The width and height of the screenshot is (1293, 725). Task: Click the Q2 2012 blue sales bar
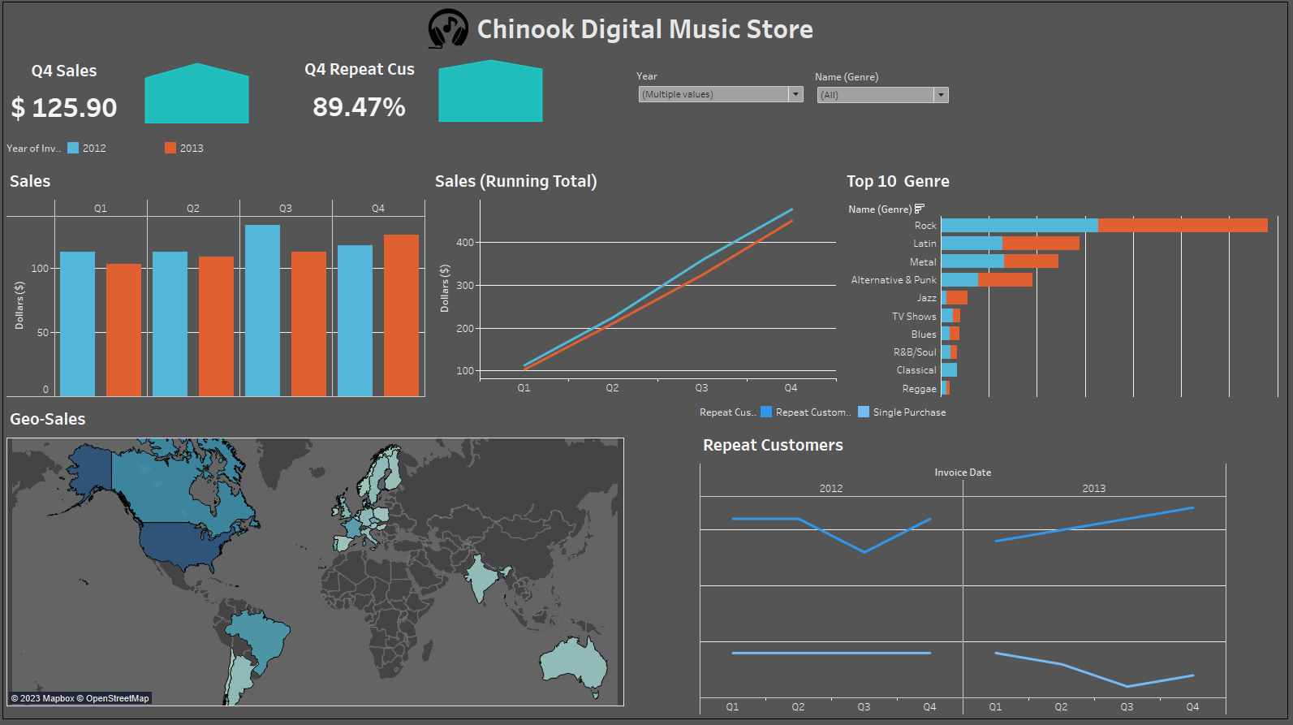[x=170, y=324]
